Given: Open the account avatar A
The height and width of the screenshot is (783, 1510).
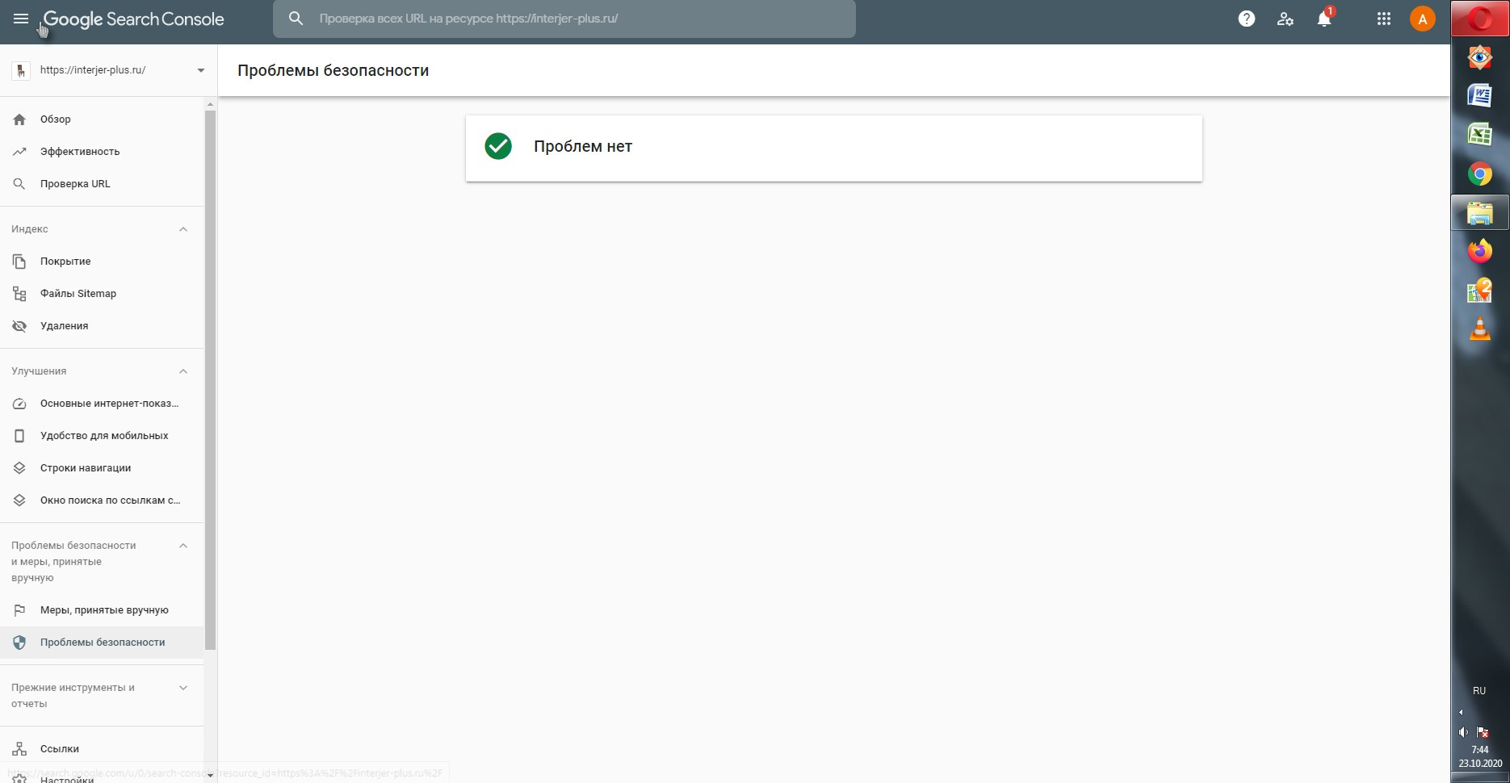Looking at the screenshot, I should pyautogui.click(x=1422, y=19).
